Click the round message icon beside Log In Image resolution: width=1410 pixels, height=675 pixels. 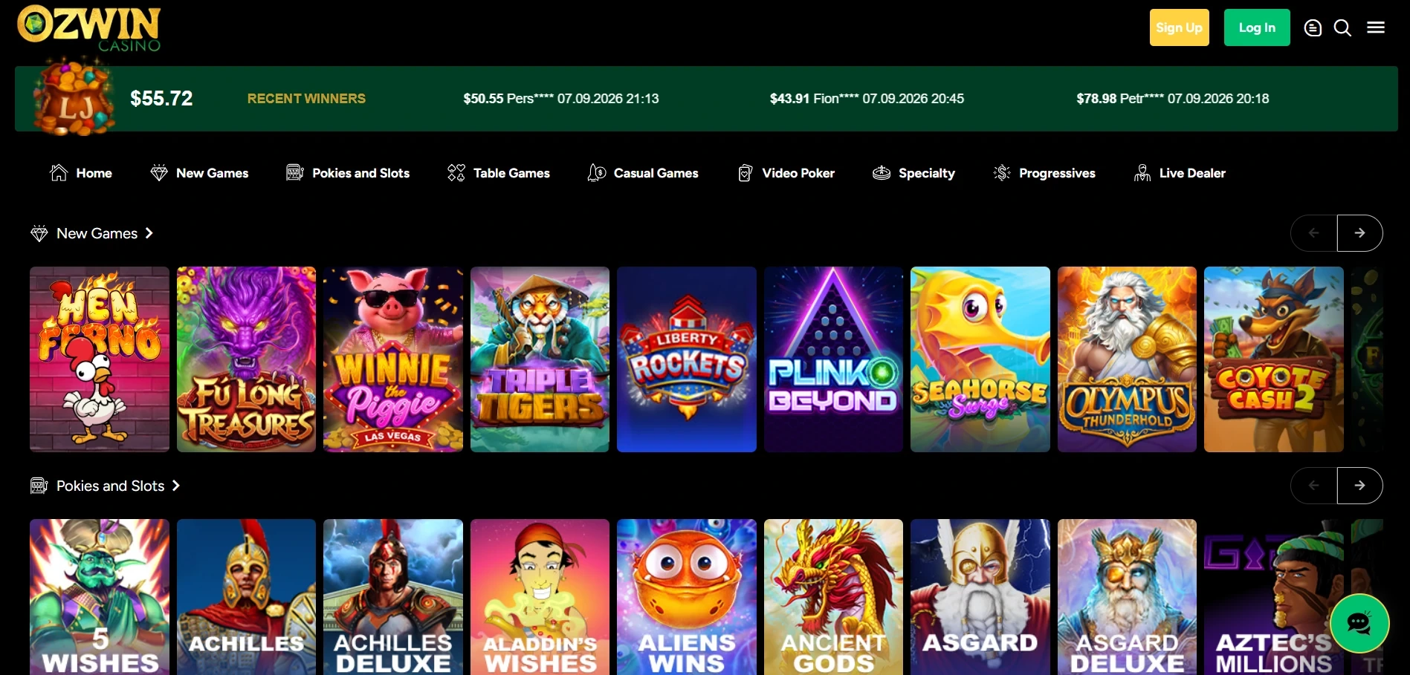pyautogui.click(x=1313, y=28)
